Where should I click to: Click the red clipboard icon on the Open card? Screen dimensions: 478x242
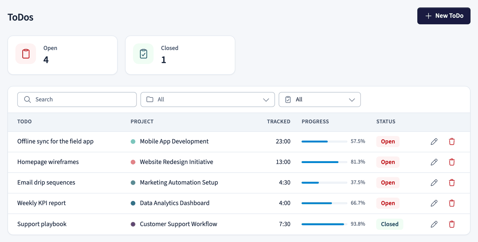(26, 54)
